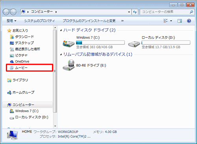Click the ホームグループ icon
The height and width of the screenshot is (144, 197).
[x=9, y=92]
